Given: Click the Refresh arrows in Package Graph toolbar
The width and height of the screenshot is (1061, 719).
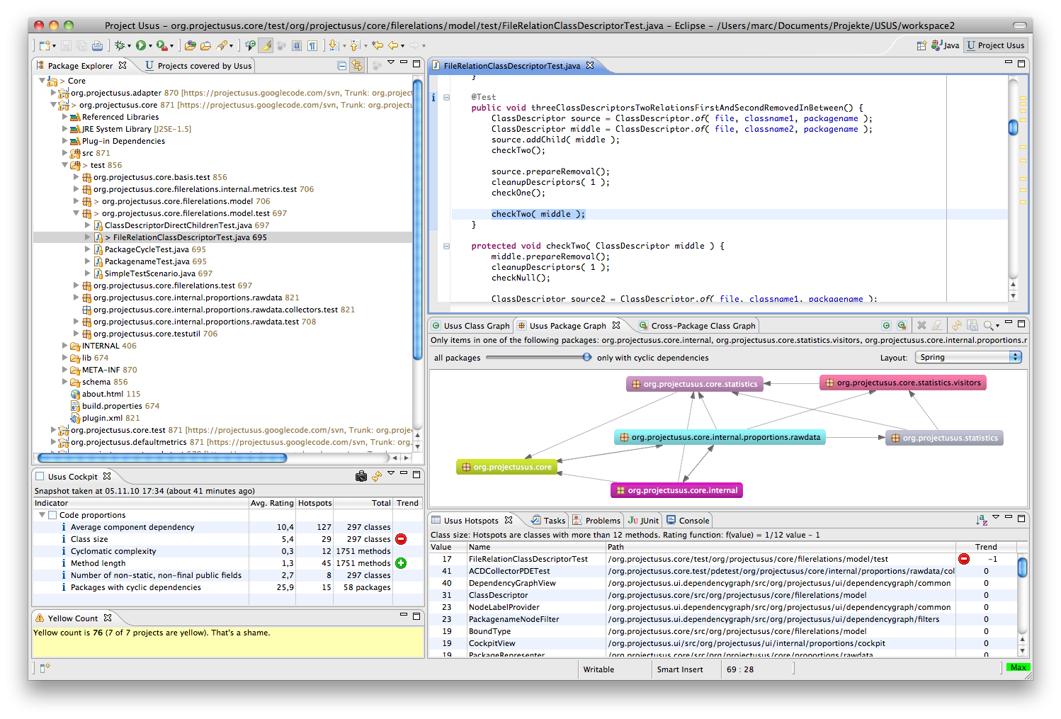Looking at the screenshot, I should pyautogui.click(x=957, y=325).
